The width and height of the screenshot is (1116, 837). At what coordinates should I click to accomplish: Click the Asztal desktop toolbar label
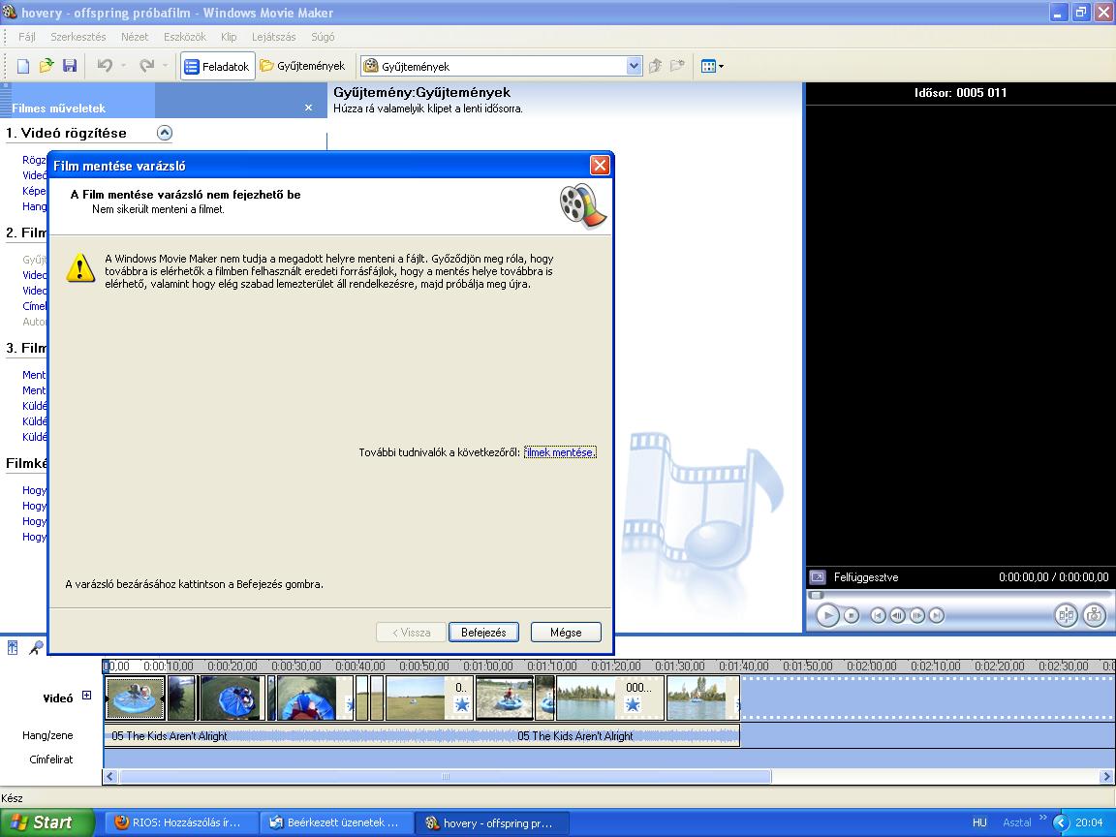[x=1016, y=822]
